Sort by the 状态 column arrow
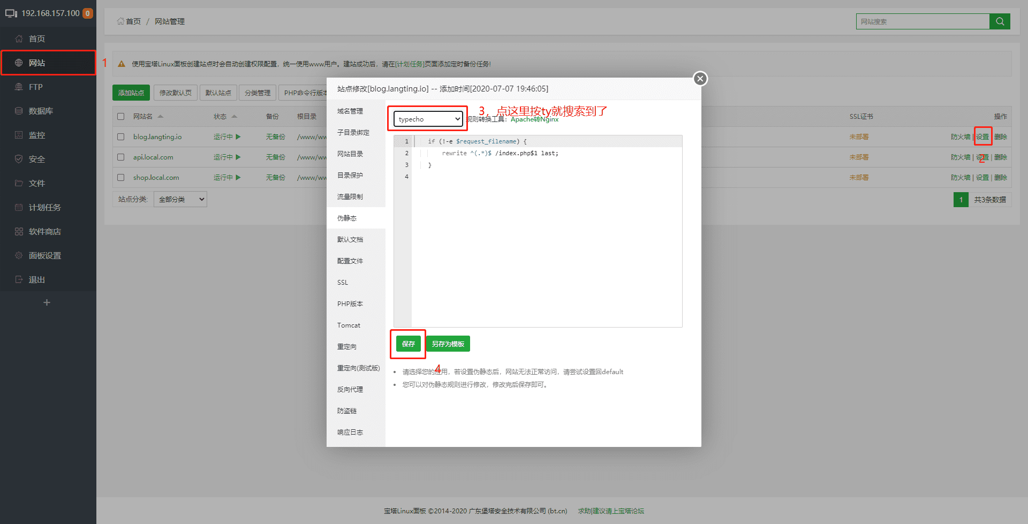This screenshot has height=524, width=1028. (234, 116)
